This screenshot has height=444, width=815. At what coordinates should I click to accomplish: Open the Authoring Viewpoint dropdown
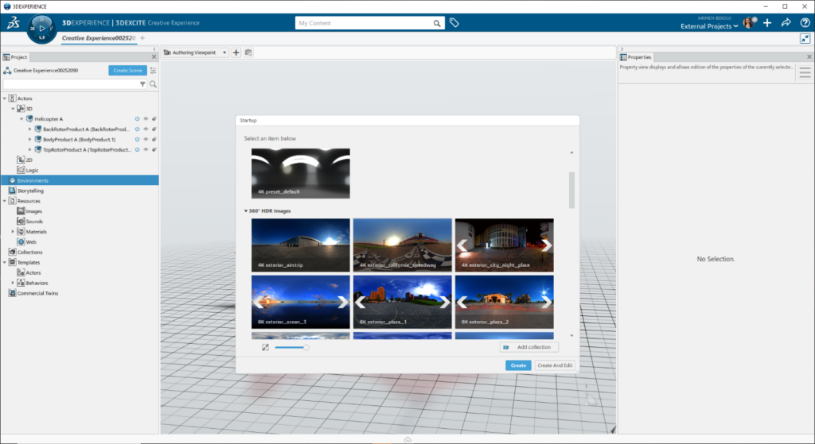pyautogui.click(x=196, y=52)
